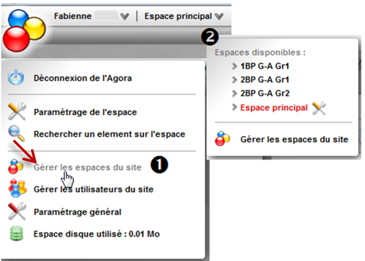
Task: Select Rechercher un element sur l'espace
Action: coord(110,134)
